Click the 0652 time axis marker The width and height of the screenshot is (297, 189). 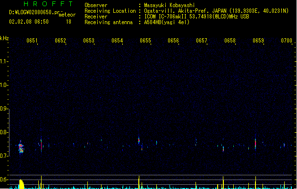[x=60, y=41]
